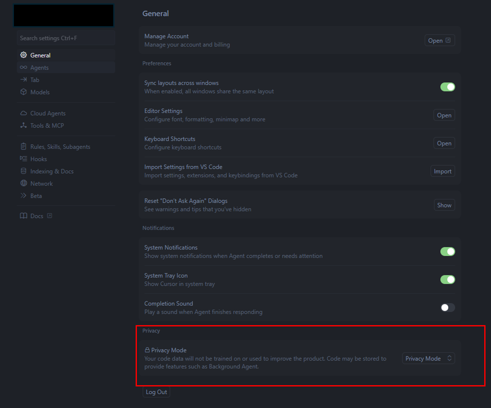Import settings from VS Code
491x408 pixels.
point(442,171)
